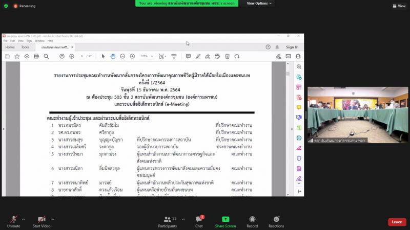
Task: Open the Sign menu in Acrobat
Action: point(29,41)
